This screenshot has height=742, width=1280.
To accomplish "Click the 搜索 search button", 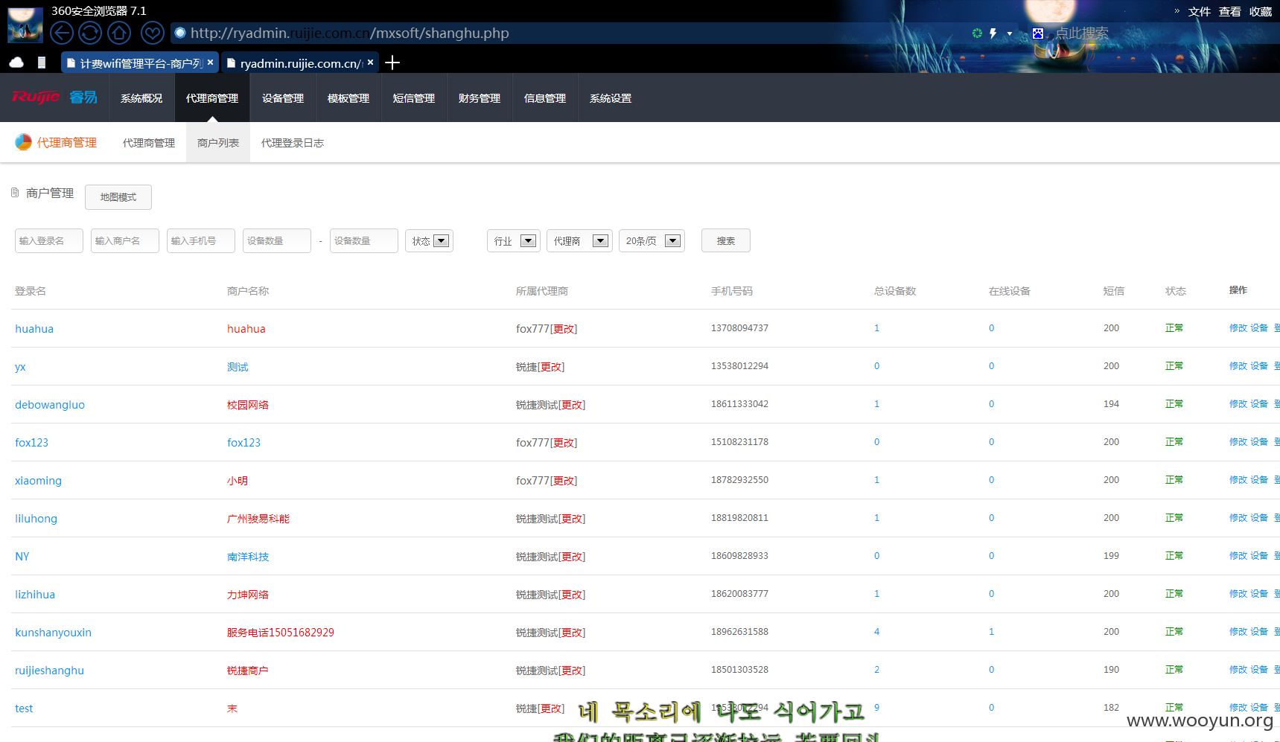I will tap(726, 240).
